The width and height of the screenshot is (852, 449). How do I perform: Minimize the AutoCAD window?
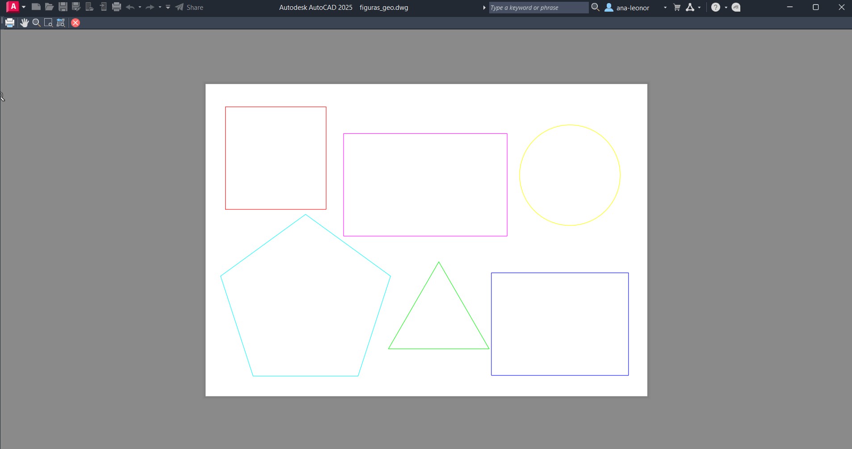(790, 7)
